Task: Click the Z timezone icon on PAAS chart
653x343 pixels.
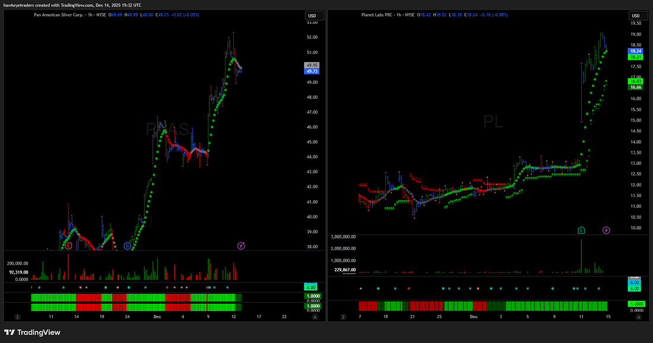Action: 17,317
